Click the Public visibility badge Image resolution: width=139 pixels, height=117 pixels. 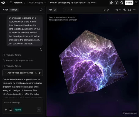[92, 3]
